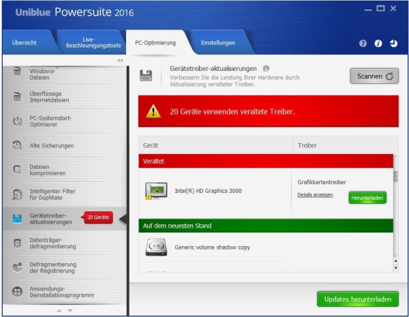Open Datenträgerdefragmentierung entry
Screen dimensions: 409x317
pos(65,243)
